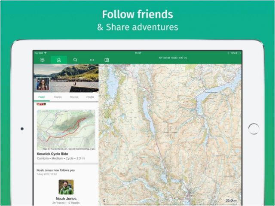Image resolution: width=275 pixels, height=206 pixels.
Task: Tap the battery status indicator
Action: tap(238, 53)
